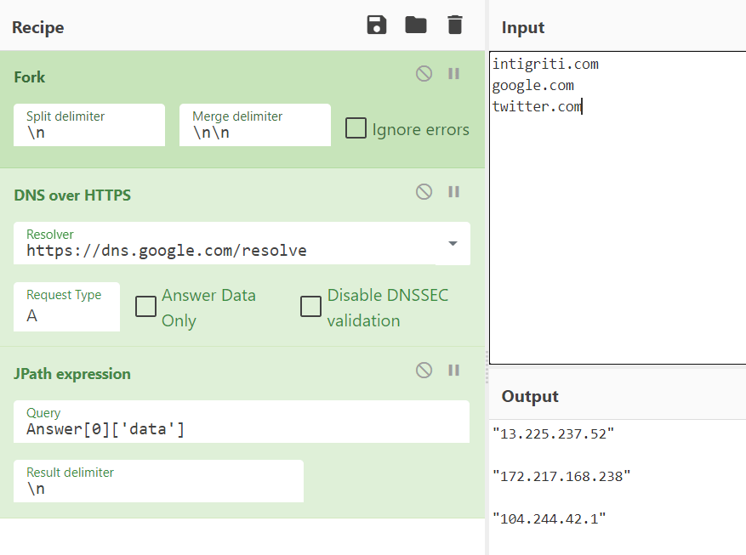Image resolution: width=746 pixels, height=555 pixels.
Task: Click the JPath expression title
Action: tap(72, 374)
